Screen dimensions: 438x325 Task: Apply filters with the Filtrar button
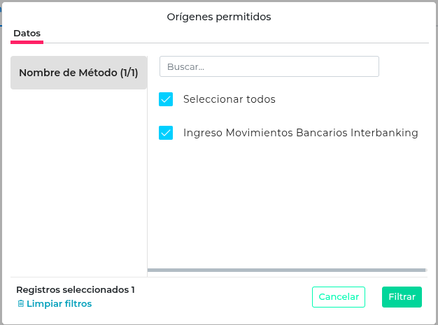pos(402,297)
